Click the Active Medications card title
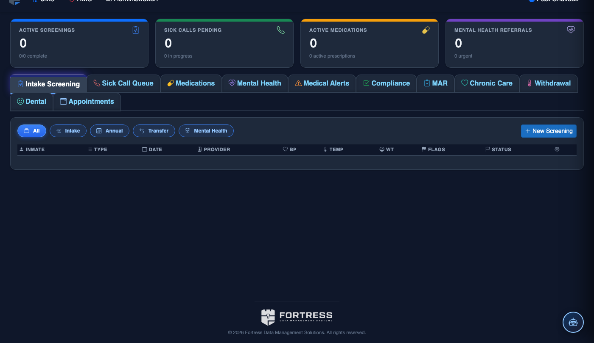This screenshot has width=594, height=343. [338, 30]
